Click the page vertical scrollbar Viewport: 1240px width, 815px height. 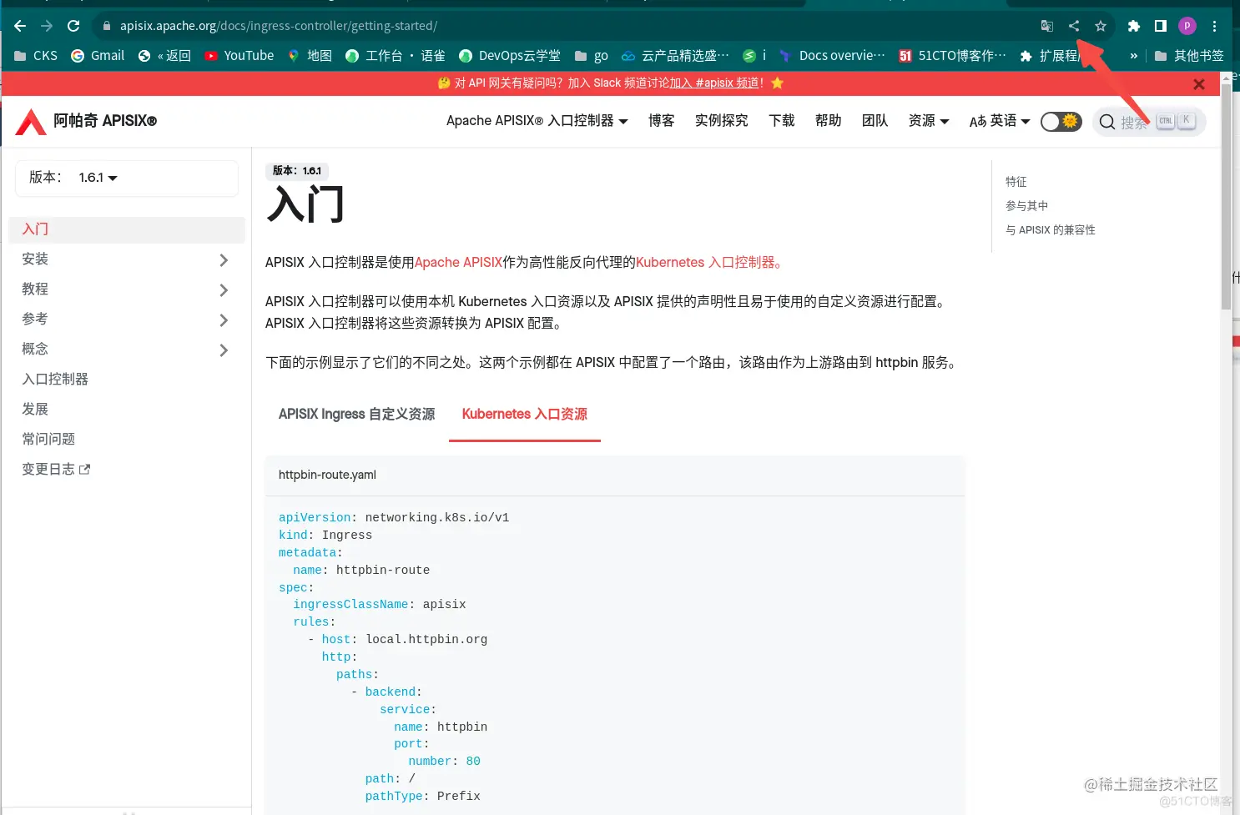pos(1226,197)
